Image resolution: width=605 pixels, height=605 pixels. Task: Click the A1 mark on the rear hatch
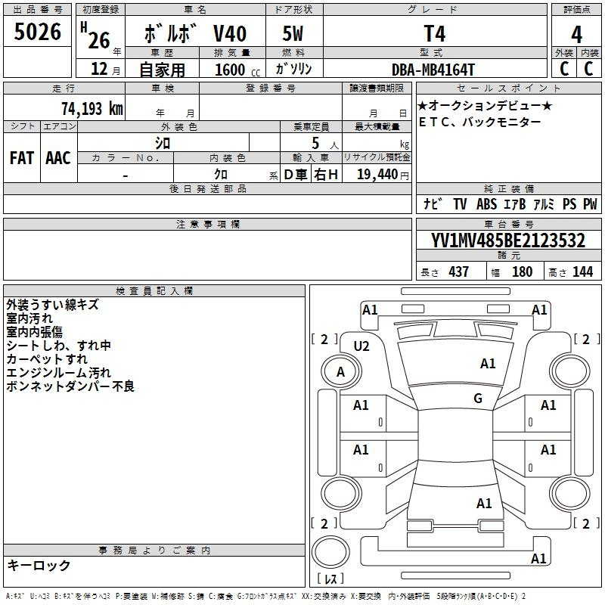[484, 504]
